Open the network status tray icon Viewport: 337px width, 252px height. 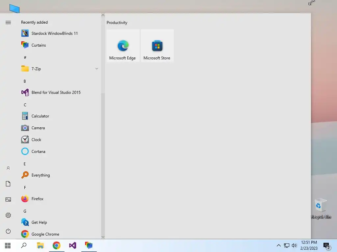(x=287, y=245)
